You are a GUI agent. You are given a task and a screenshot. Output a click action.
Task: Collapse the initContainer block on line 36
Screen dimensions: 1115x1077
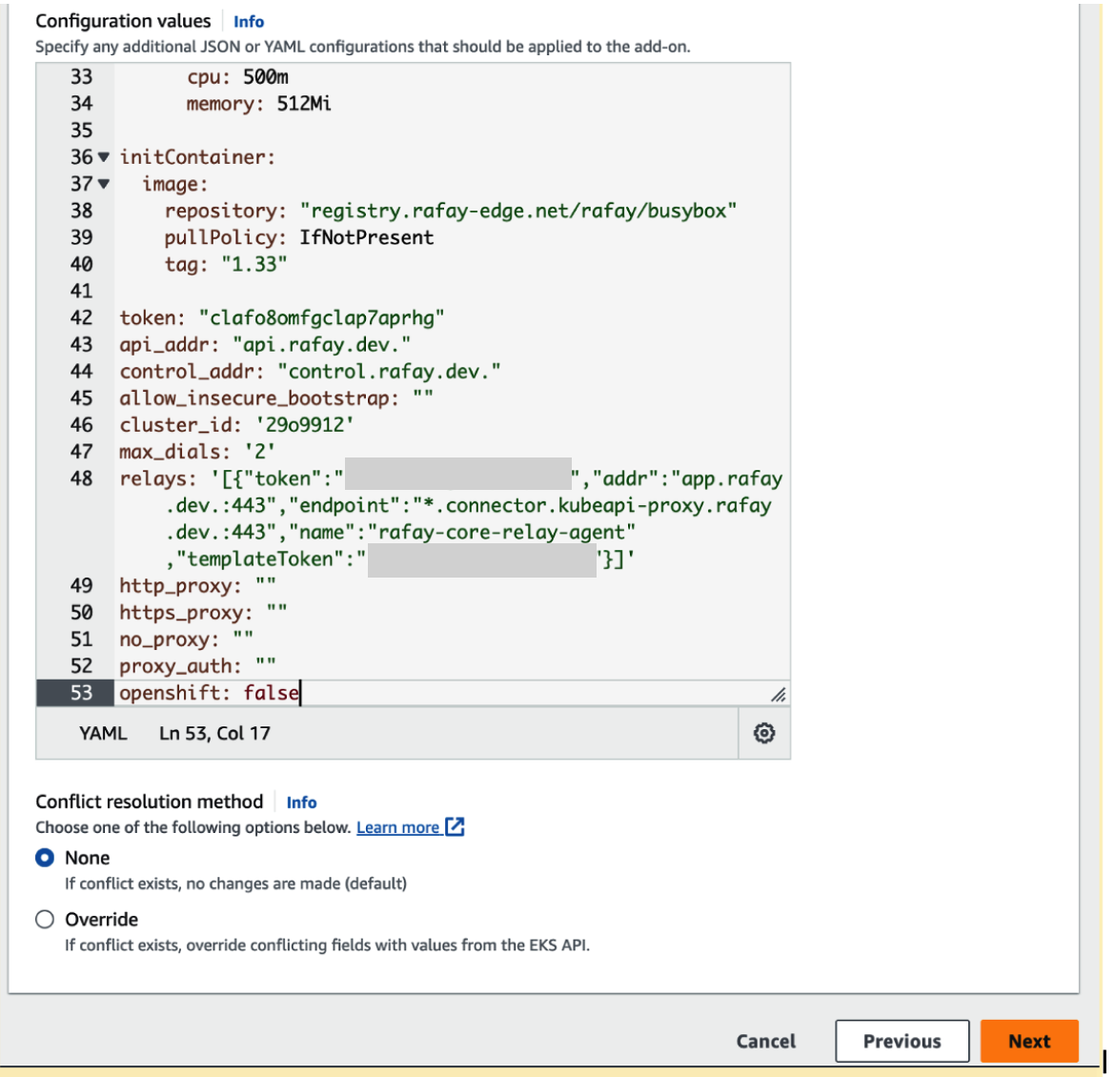coord(104,156)
